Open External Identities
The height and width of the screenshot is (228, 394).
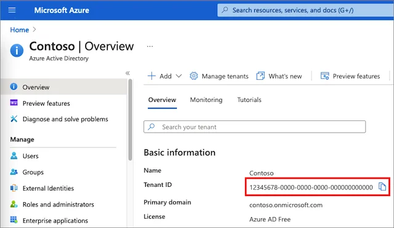(x=48, y=189)
